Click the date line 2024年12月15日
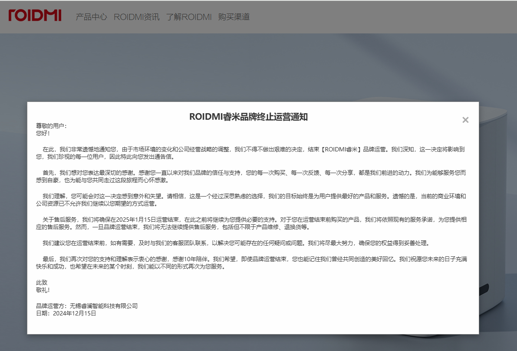Image resolution: width=517 pixels, height=351 pixels. click(x=66, y=313)
